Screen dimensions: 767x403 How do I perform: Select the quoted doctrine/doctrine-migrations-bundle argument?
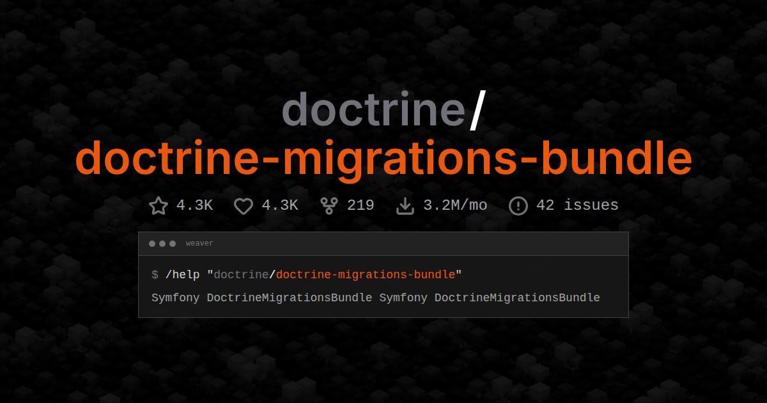[x=336, y=274]
